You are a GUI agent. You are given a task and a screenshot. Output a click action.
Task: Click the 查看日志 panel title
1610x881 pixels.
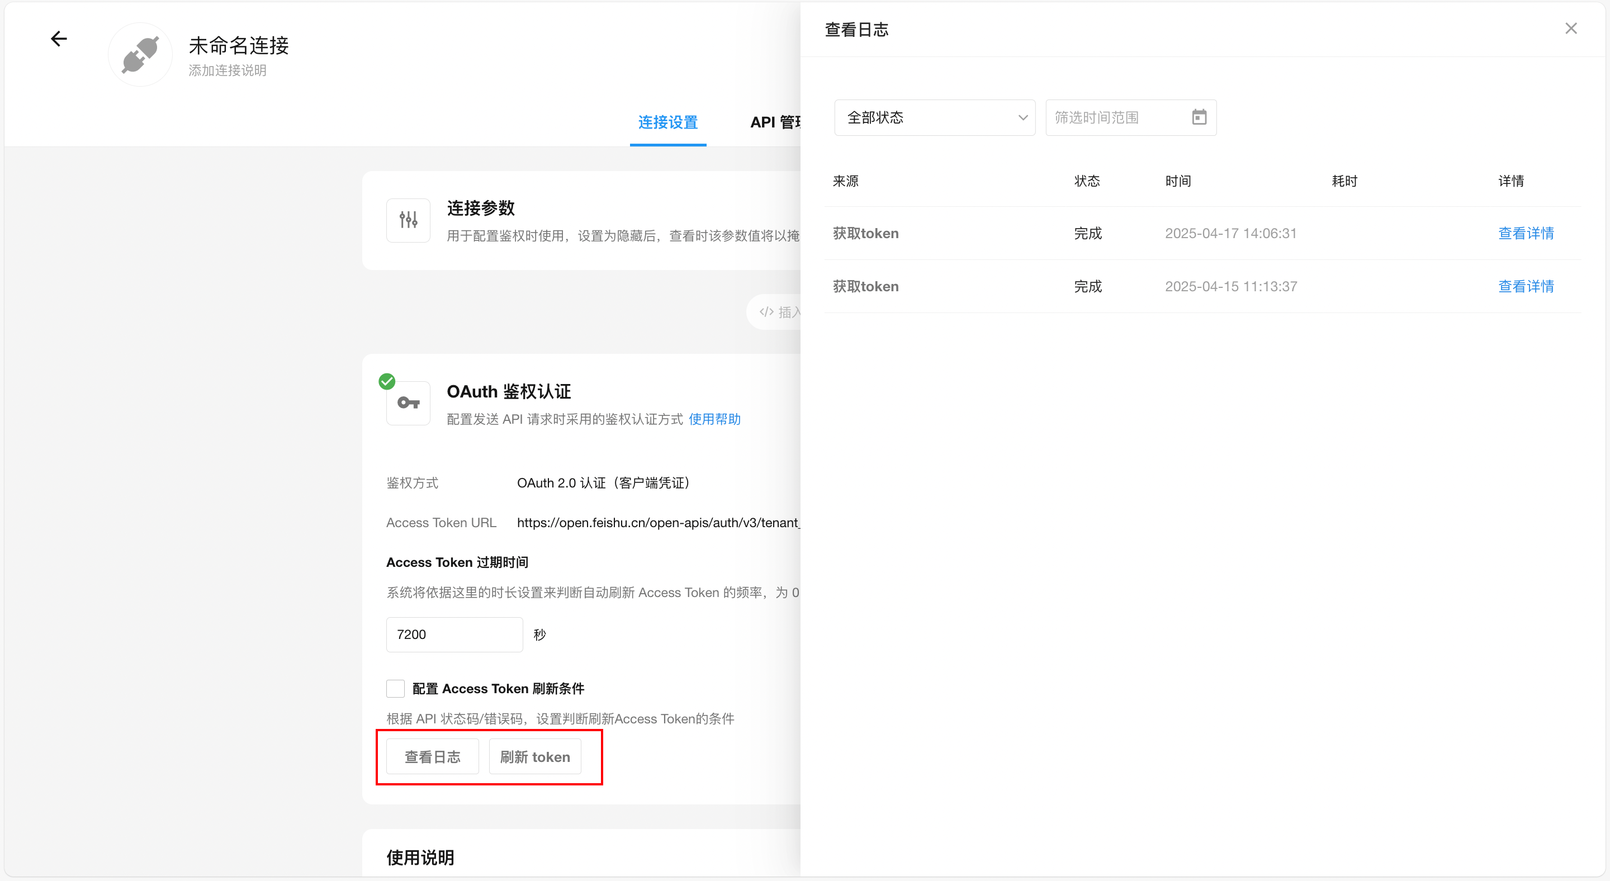pos(856,30)
